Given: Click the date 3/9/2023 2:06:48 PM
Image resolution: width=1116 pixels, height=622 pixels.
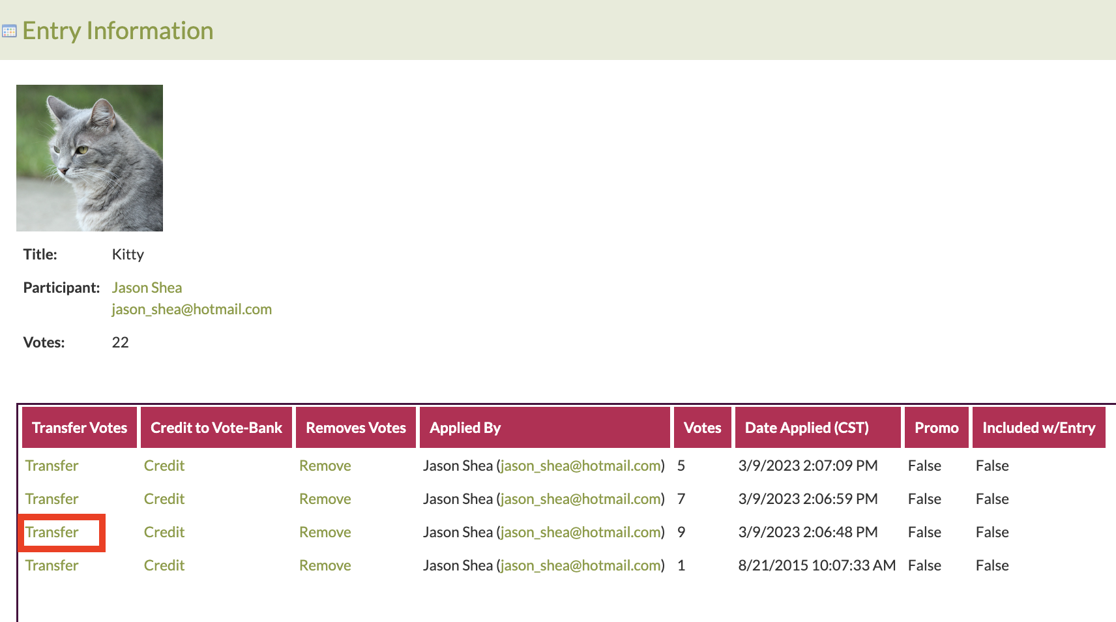Looking at the screenshot, I should pyautogui.click(x=808, y=532).
